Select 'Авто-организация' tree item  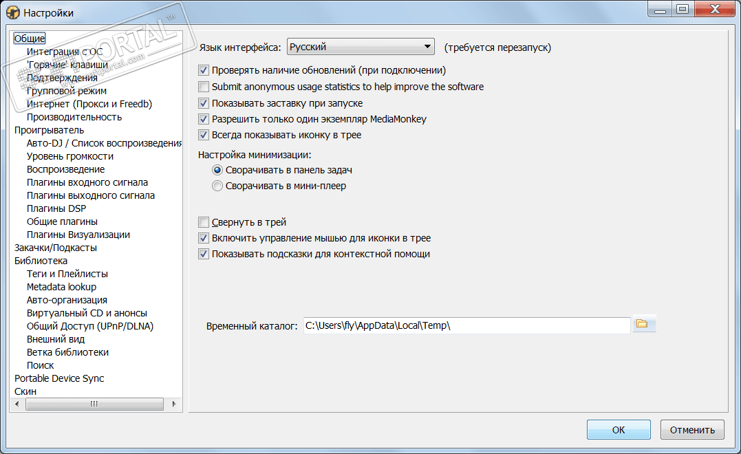coord(67,300)
